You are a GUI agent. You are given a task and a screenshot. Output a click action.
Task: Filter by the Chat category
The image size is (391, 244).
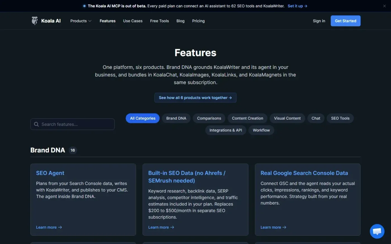tap(316, 118)
